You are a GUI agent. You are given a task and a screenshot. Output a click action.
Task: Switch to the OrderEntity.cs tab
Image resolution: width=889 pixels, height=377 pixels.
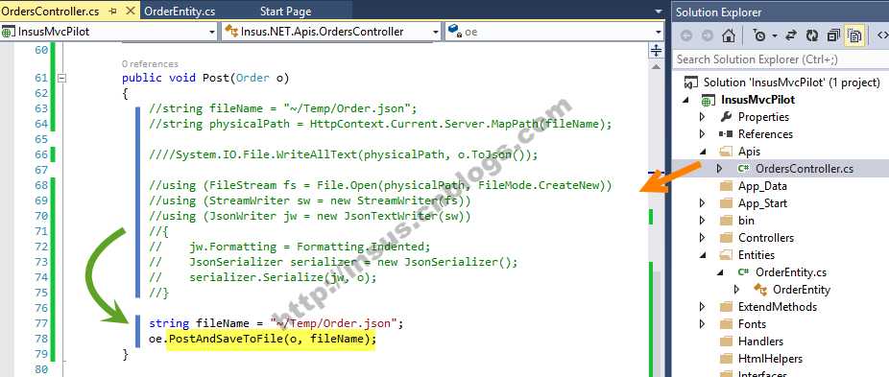(x=180, y=12)
